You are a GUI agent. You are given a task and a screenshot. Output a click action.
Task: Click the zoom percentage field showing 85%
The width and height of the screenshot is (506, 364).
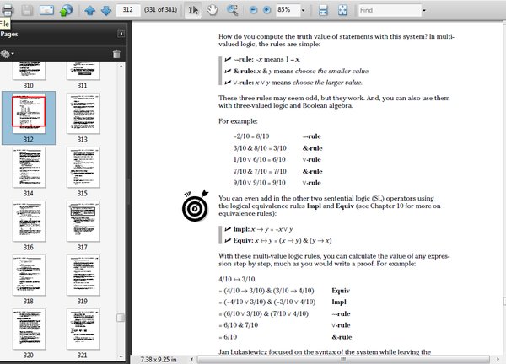(287, 10)
